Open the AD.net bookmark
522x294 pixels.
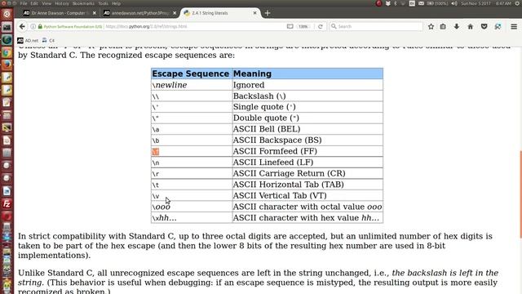(x=28, y=40)
